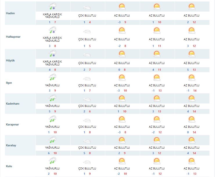Image resolution: width=215 pixels, height=177 pixels.
Task: Open the Kadınhanı district link
Action: (13, 103)
